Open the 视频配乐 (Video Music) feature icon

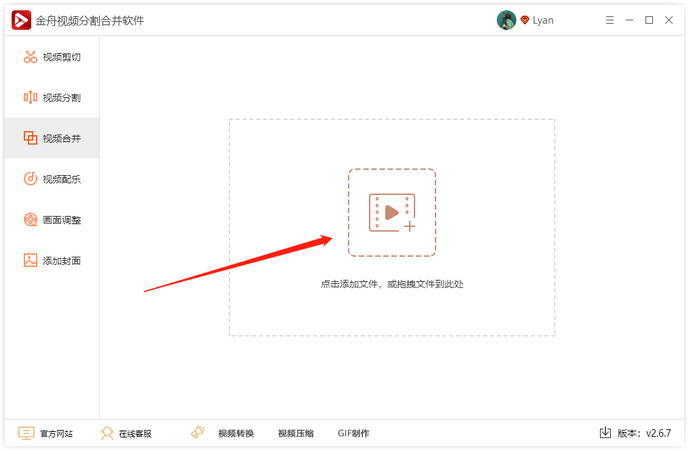[x=30, y=179]
